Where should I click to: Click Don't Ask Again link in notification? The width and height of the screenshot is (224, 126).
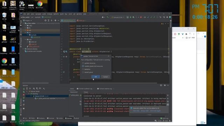coord(155,111)
